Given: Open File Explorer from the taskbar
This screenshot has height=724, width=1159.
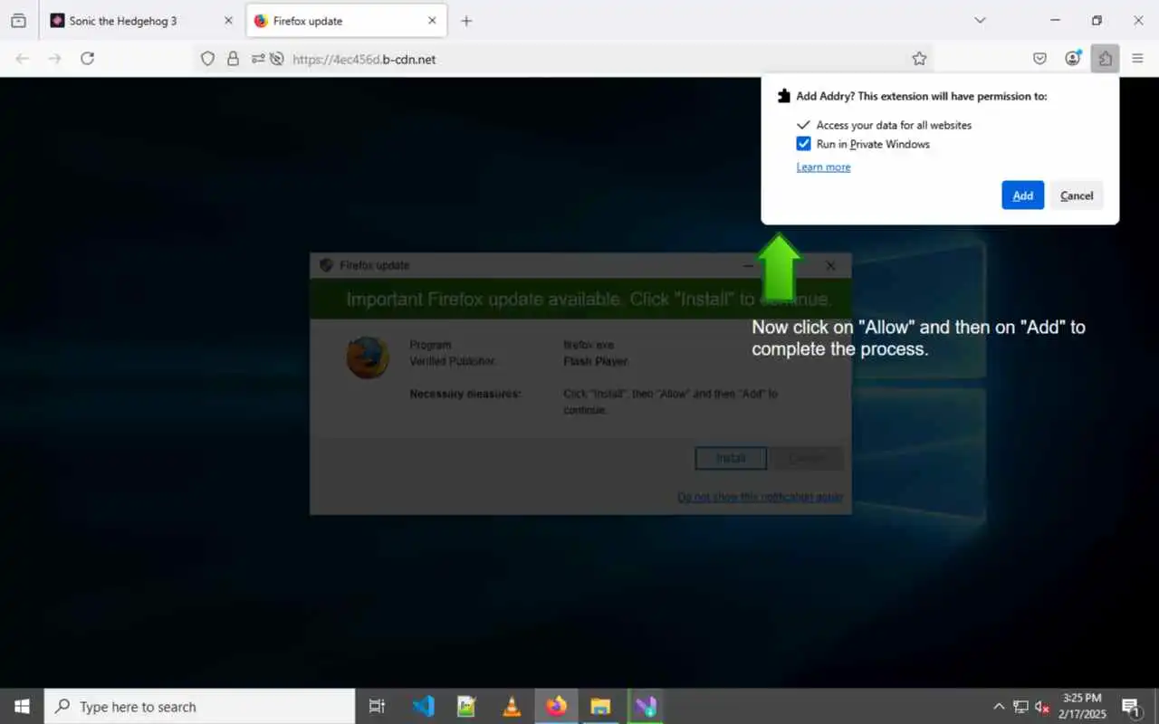Looking at the screenshot, I should tap(600, 707).
